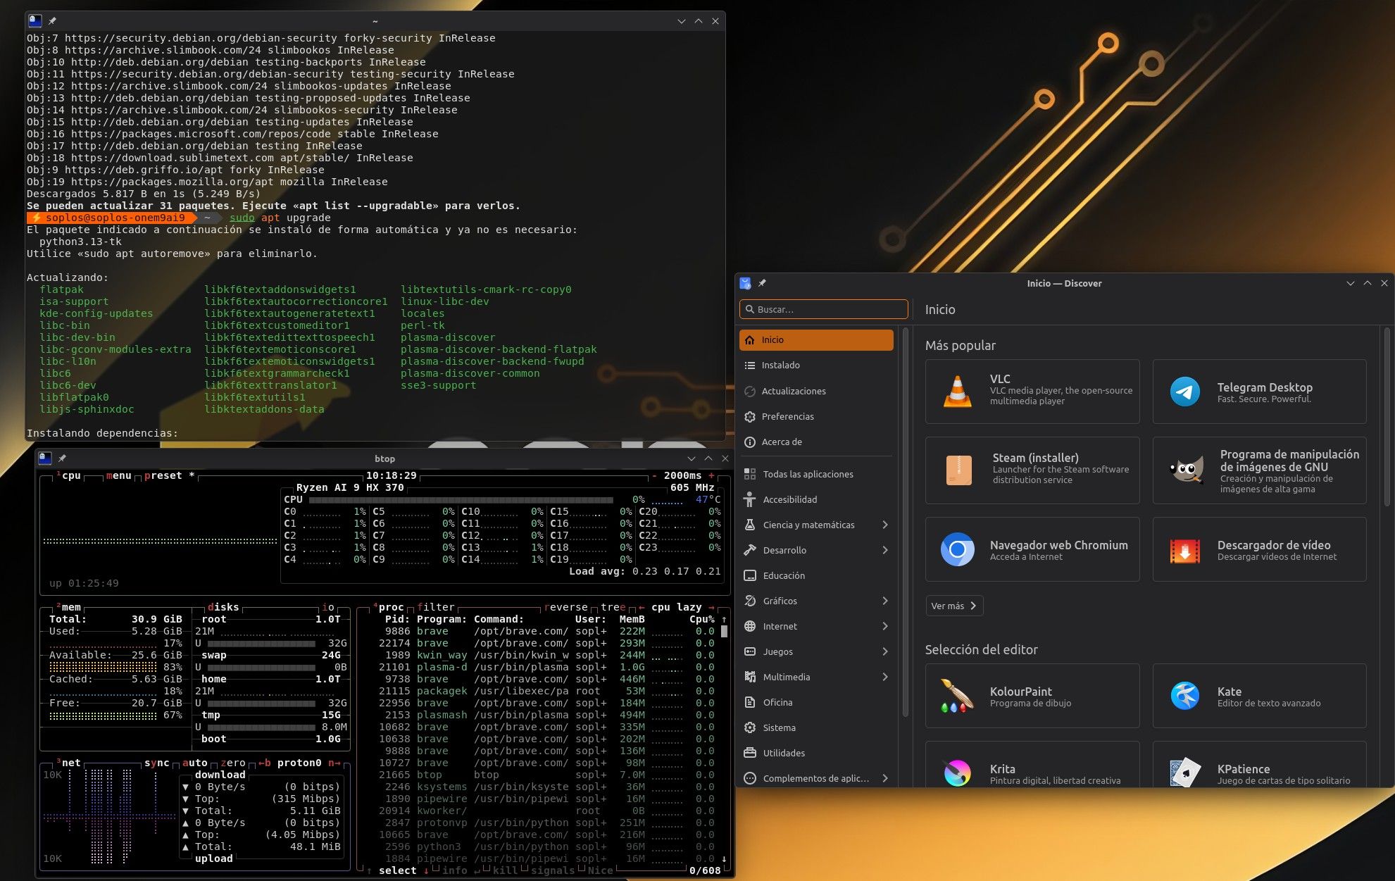Click kill at the bottom of btop
The width and height of the screenshot is (1395, 881).
click(506, 870)
